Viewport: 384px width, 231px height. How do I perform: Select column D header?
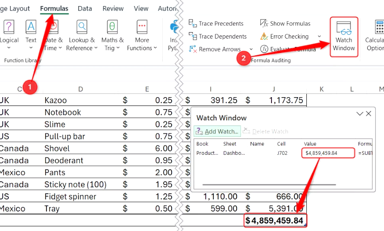tap(80, 89)
